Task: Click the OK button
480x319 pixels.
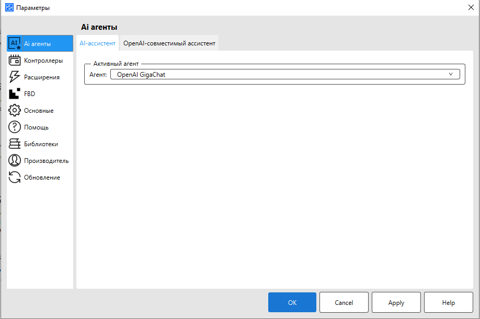Action: (292, 302)
